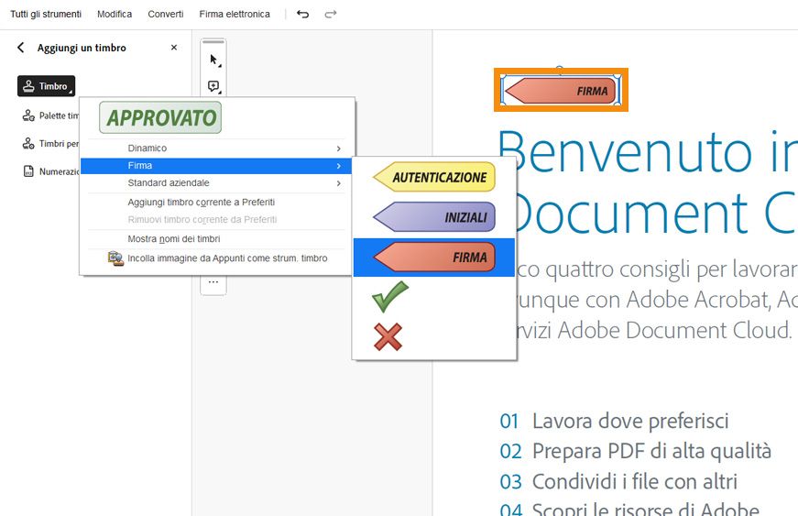This screenshot has height=516, width=798.
Task: Choose the selection arrow tool
Action: (214, 60)
